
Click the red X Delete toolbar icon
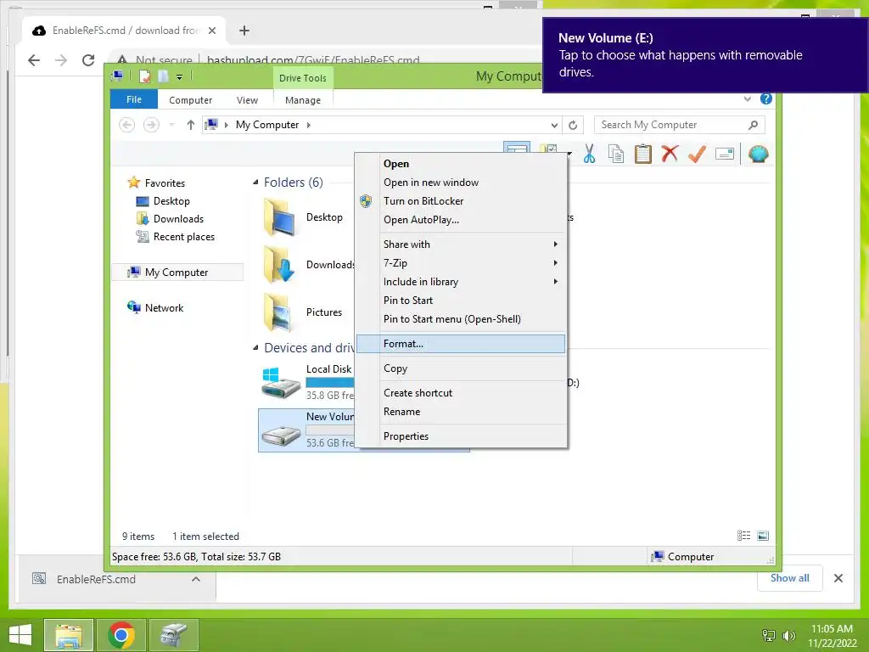pos(670,153)
